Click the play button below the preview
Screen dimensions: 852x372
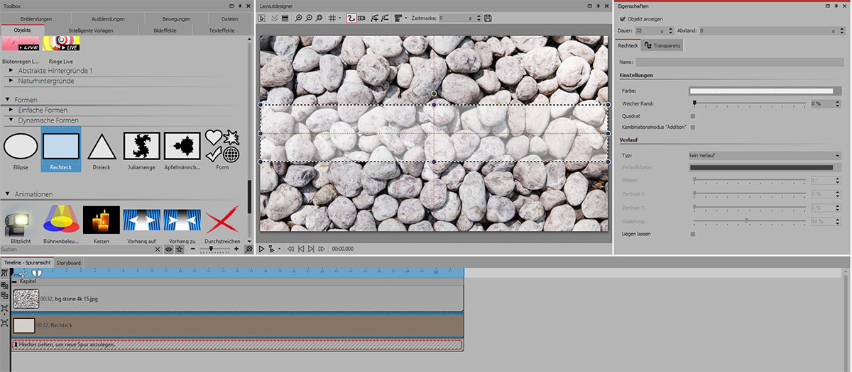pyautogui.click(x=261, y=249)
